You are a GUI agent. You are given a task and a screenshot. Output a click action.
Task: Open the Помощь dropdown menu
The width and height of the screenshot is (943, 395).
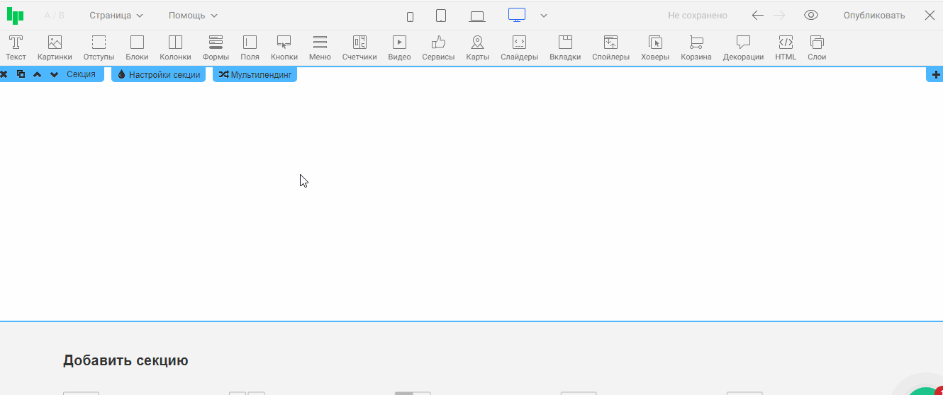tap(193, 16)
